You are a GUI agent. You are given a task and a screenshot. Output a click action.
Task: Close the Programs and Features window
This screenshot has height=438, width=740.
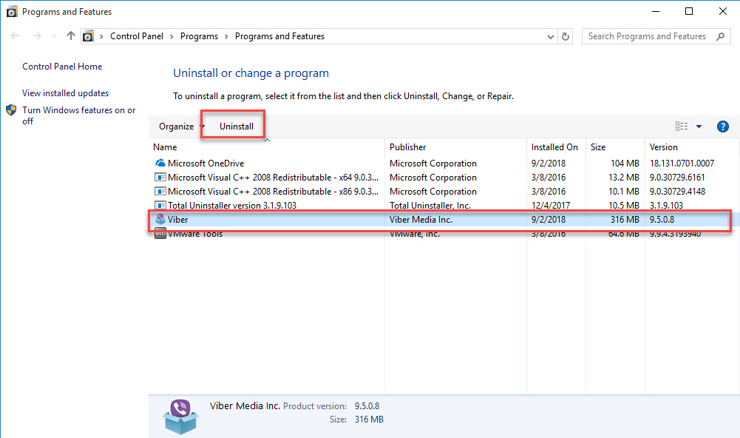(722, 11)
